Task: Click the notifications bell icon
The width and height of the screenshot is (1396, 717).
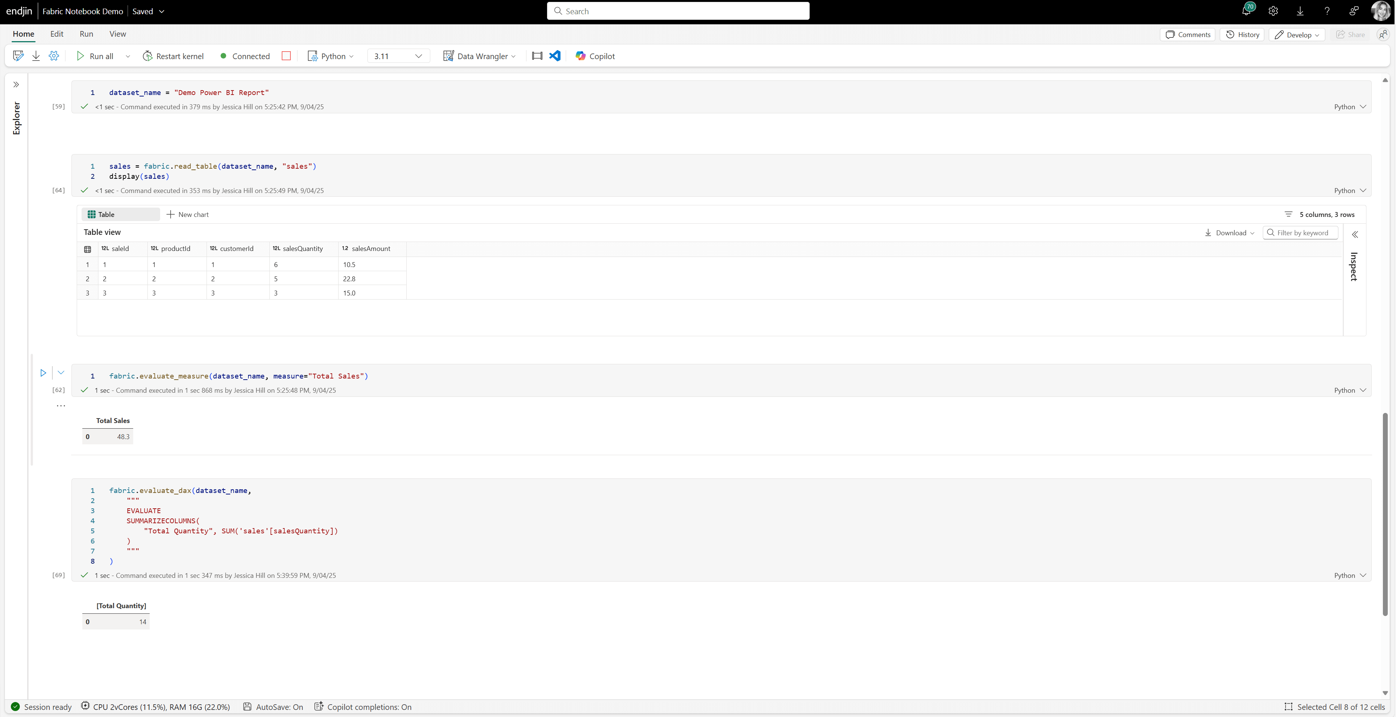Action: (1246, 11)
